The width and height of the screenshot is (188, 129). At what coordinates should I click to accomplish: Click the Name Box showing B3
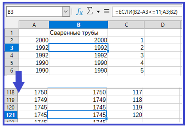point(34,12)
